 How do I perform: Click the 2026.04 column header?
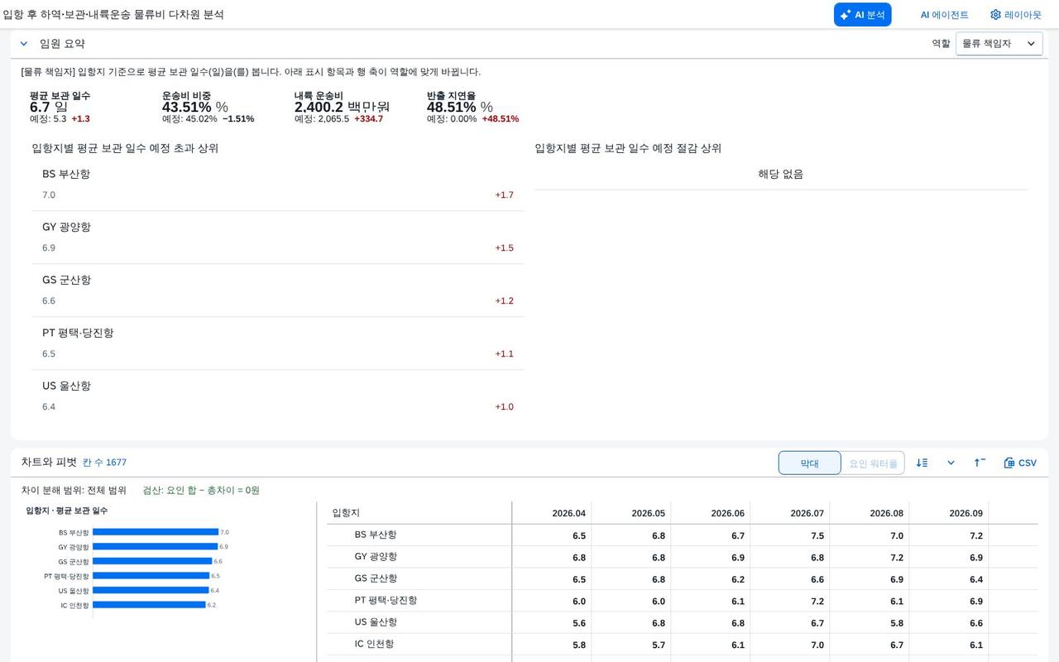click(x=552, y=513)
